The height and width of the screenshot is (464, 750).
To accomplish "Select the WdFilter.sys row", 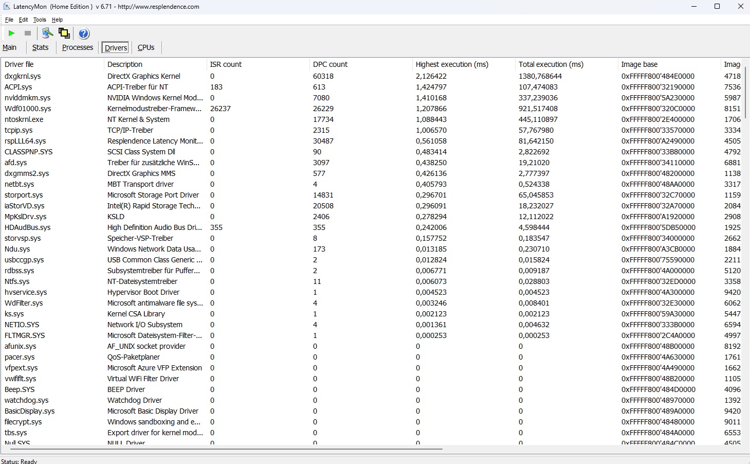I will coord(372,303).
